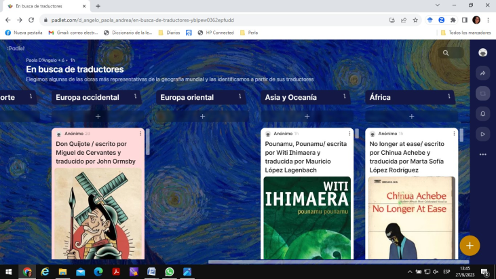496x279 pixels.
Task: Open the 'Diarios' bookmarks folder
Action: (169, 33)
